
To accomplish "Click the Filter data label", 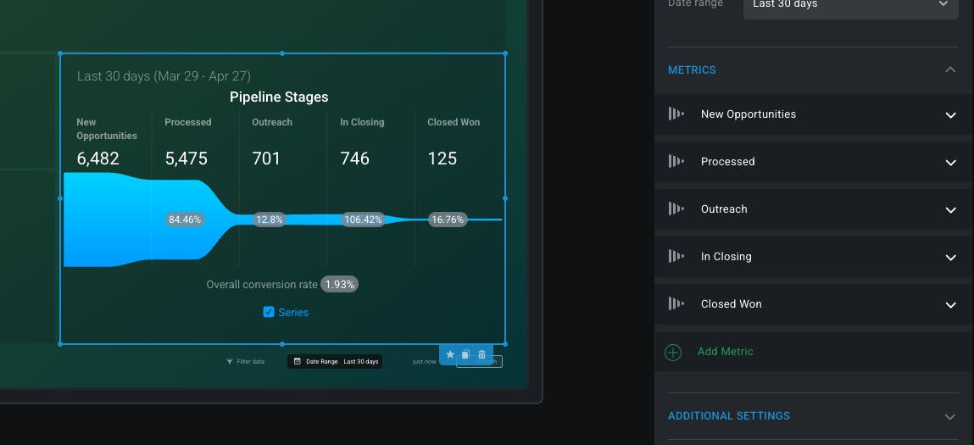I will (251, 362).
